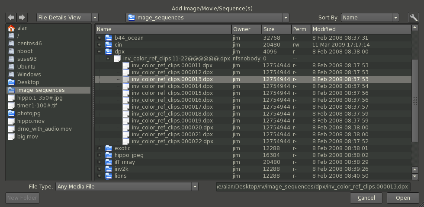Sort by the Perm column header

click(x=301, y=29)
